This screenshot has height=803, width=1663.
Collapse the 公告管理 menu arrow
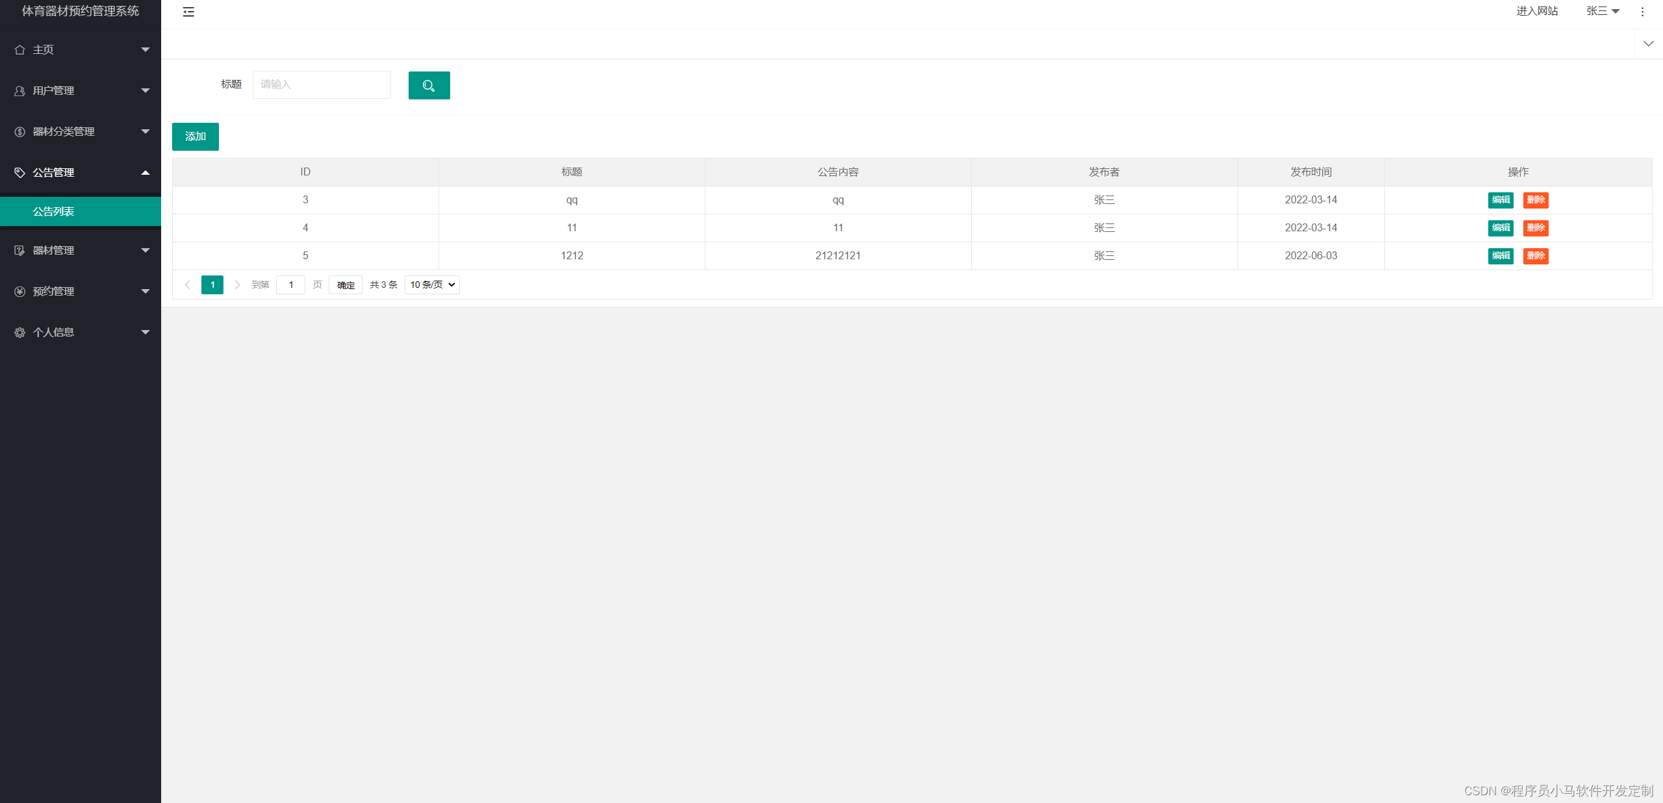[146, 173]
